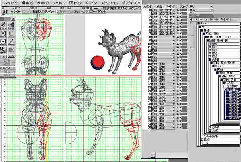Select the top-right tool in toolbox

11,26
